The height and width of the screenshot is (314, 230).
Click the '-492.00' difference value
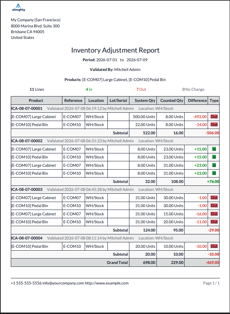point(200,117)
